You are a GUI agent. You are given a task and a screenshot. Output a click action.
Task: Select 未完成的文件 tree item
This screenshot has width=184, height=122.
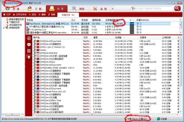coord(15,25)
